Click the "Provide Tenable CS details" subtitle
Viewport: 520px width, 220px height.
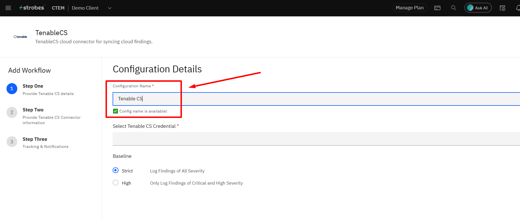[48, 94]
